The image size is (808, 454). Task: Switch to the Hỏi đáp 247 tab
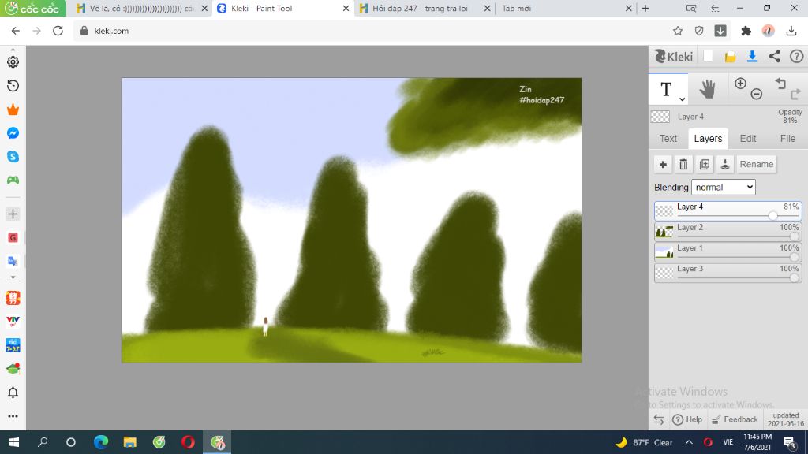coord(420,8)
